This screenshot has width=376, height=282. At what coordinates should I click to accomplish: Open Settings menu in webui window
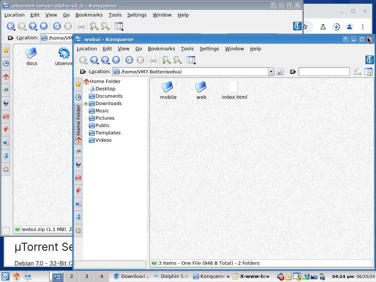(x=209, y=49)
